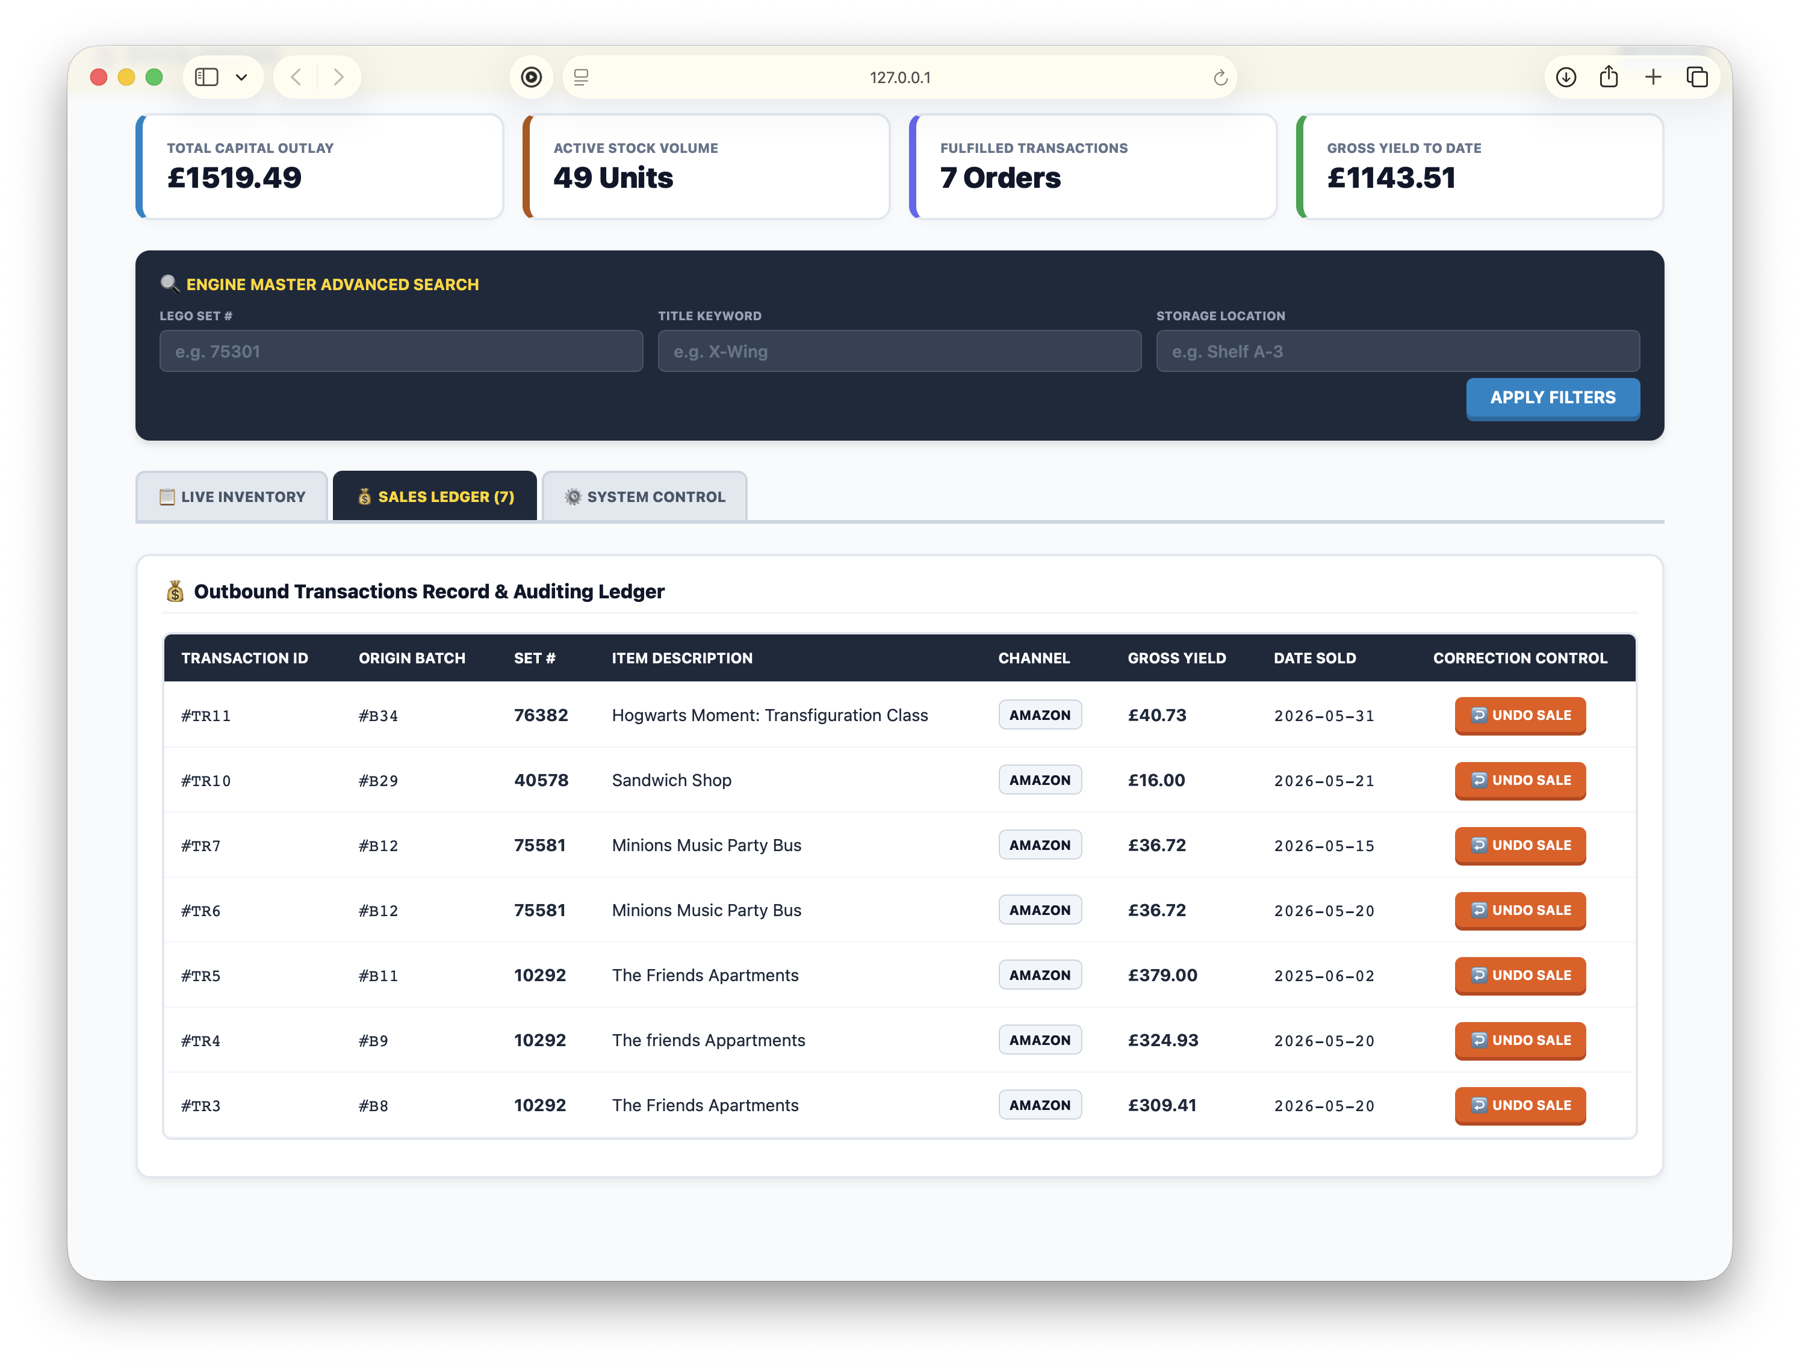Open a new tab with plus icon

(x=1653, y=78)
